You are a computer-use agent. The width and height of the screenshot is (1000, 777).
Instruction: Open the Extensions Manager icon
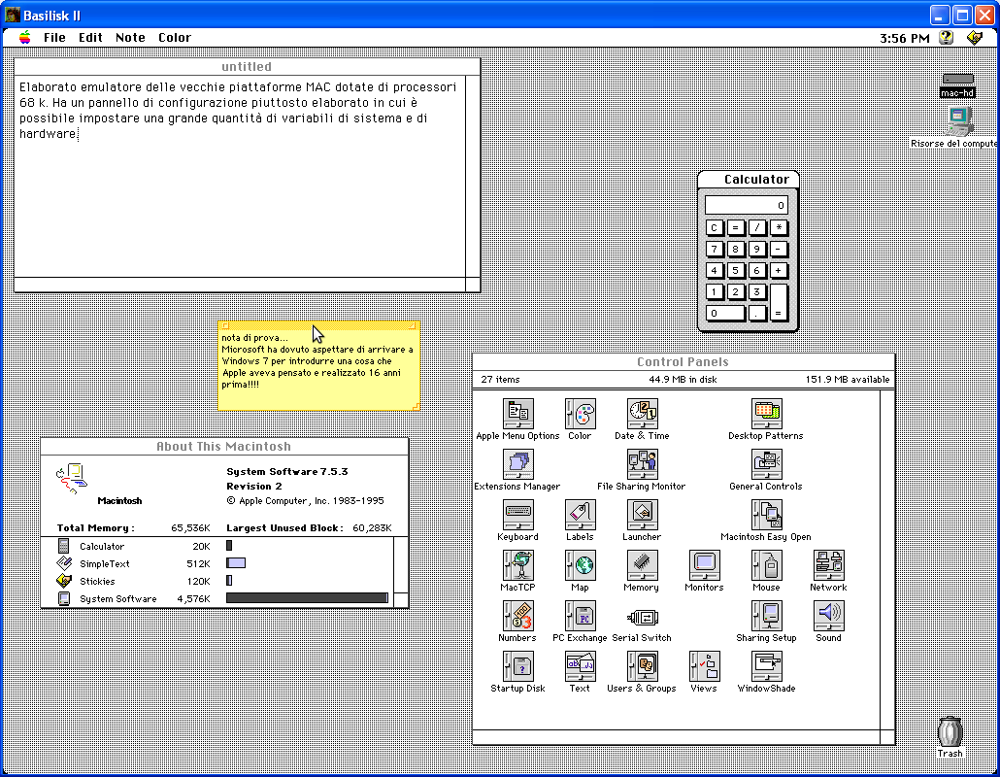point(517,464)
